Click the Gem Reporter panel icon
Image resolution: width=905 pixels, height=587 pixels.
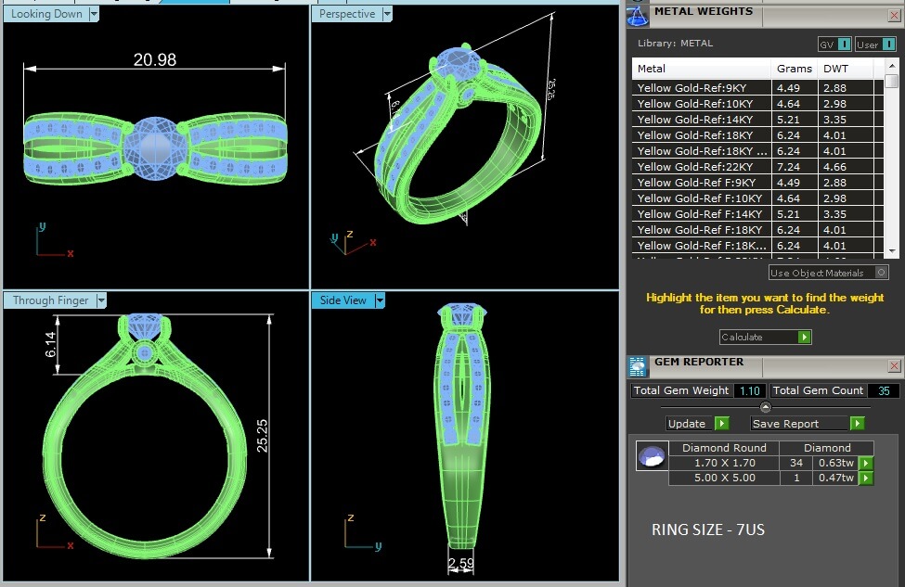(x=638, y=365)
